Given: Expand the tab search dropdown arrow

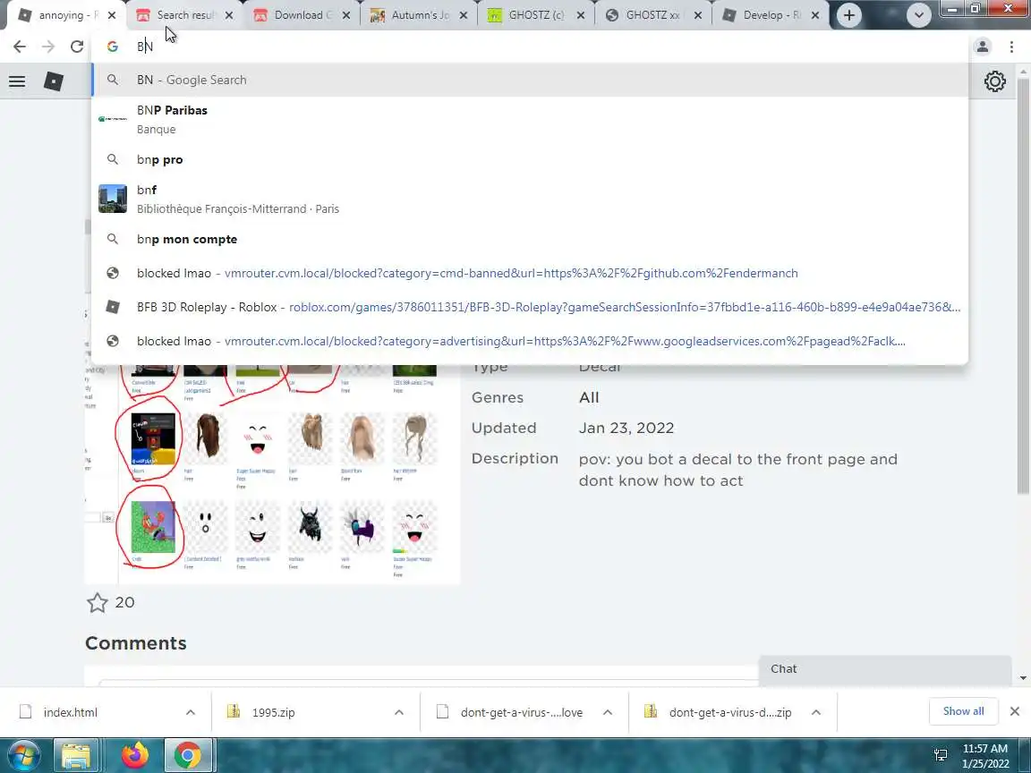Looking at the screenshot, I should (x=918, y=15).
